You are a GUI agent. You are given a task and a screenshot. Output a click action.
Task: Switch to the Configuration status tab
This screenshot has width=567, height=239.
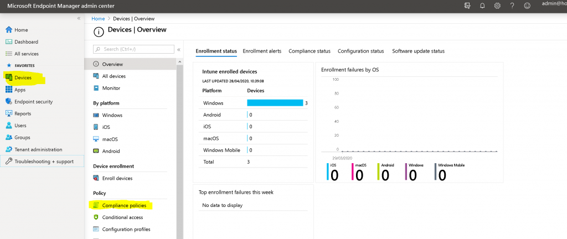(361, 51)
